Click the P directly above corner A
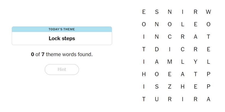The width and height of the screenshot is (225, 112). 208,87
